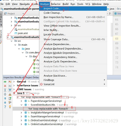Click the SonarLint red circle icon
Image resolution: width=121 pixels, height=126 pixels.
(x=41, y=84)
